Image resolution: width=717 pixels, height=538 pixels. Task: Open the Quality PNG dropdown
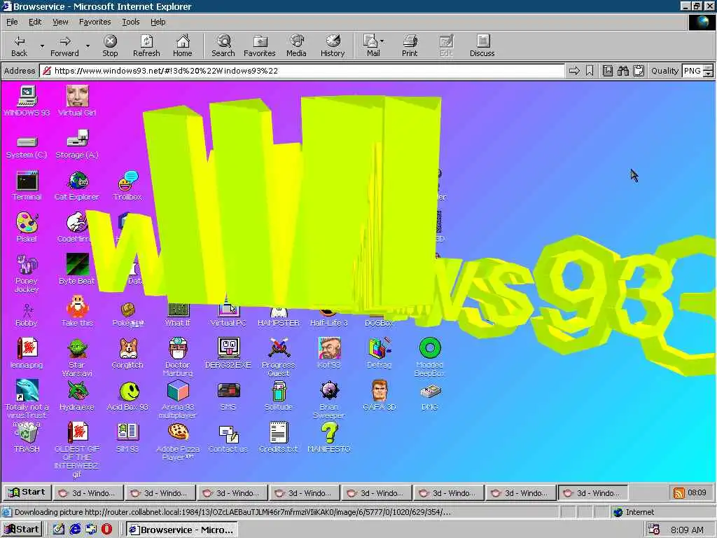click(708, 71)
